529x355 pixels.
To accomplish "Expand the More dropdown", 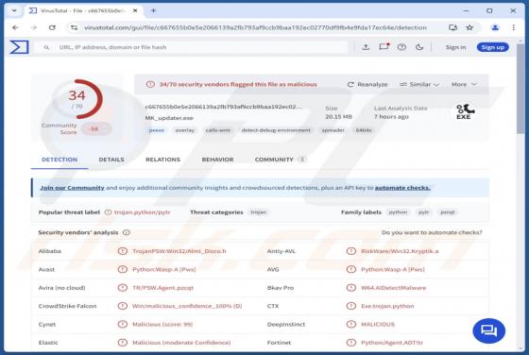I will coord(464,84).
